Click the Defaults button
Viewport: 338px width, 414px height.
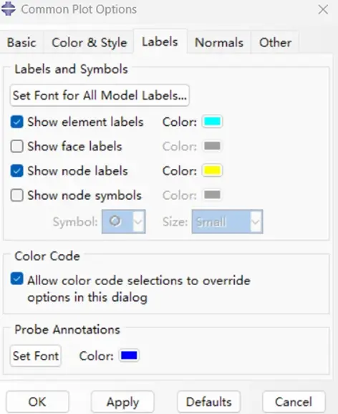click(x=209, y=402)
